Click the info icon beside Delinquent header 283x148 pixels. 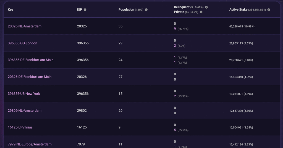click(206, 7)
